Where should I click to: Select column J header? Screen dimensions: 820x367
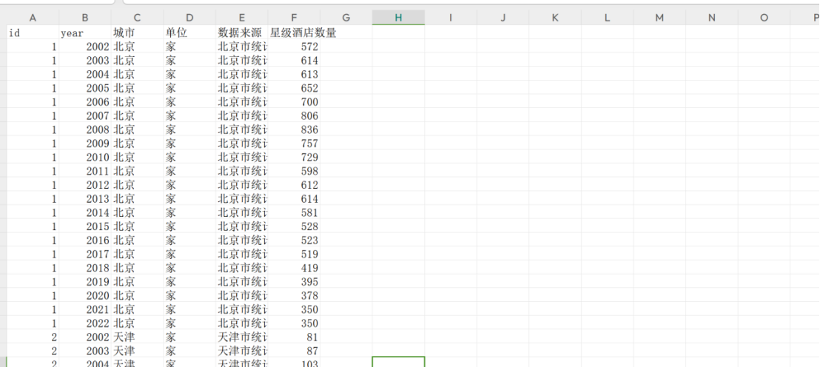click(x=503, y=18)
